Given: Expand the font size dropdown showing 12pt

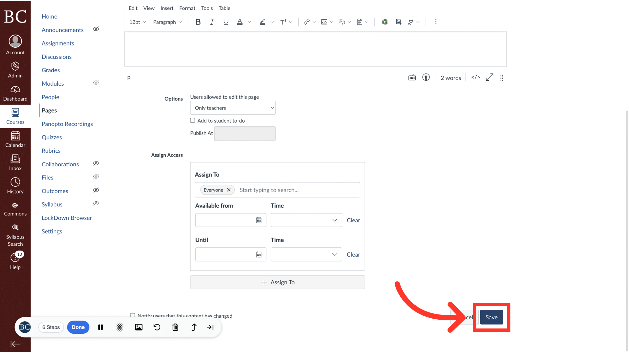Looking at the screenshot, I should pyautogui.click(x=137, y=22).
